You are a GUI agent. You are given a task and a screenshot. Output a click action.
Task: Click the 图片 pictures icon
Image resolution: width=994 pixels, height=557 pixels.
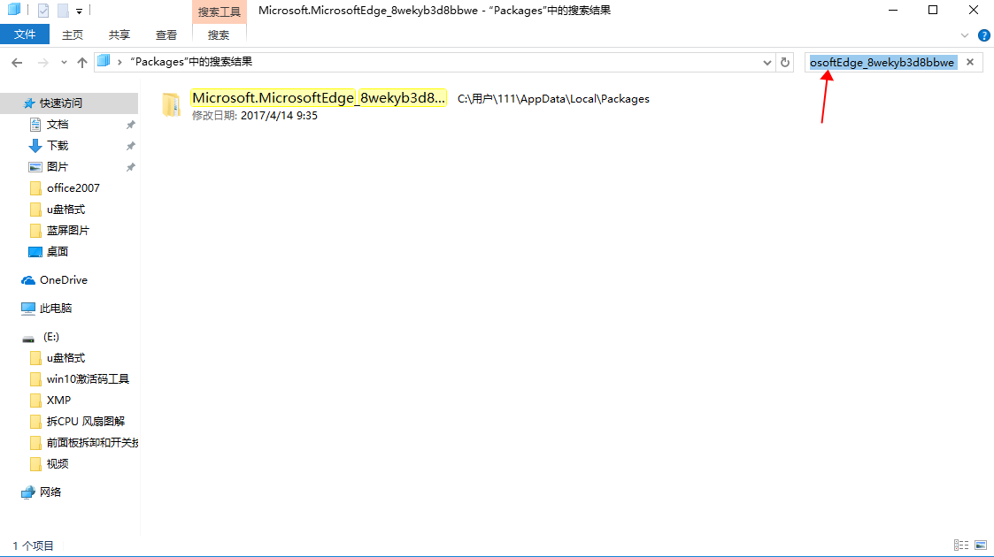[35, 167]
